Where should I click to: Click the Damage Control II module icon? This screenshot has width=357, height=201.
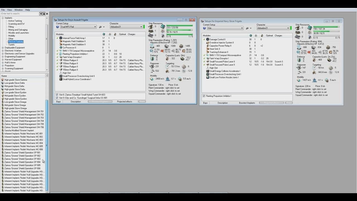click(208, 39)
